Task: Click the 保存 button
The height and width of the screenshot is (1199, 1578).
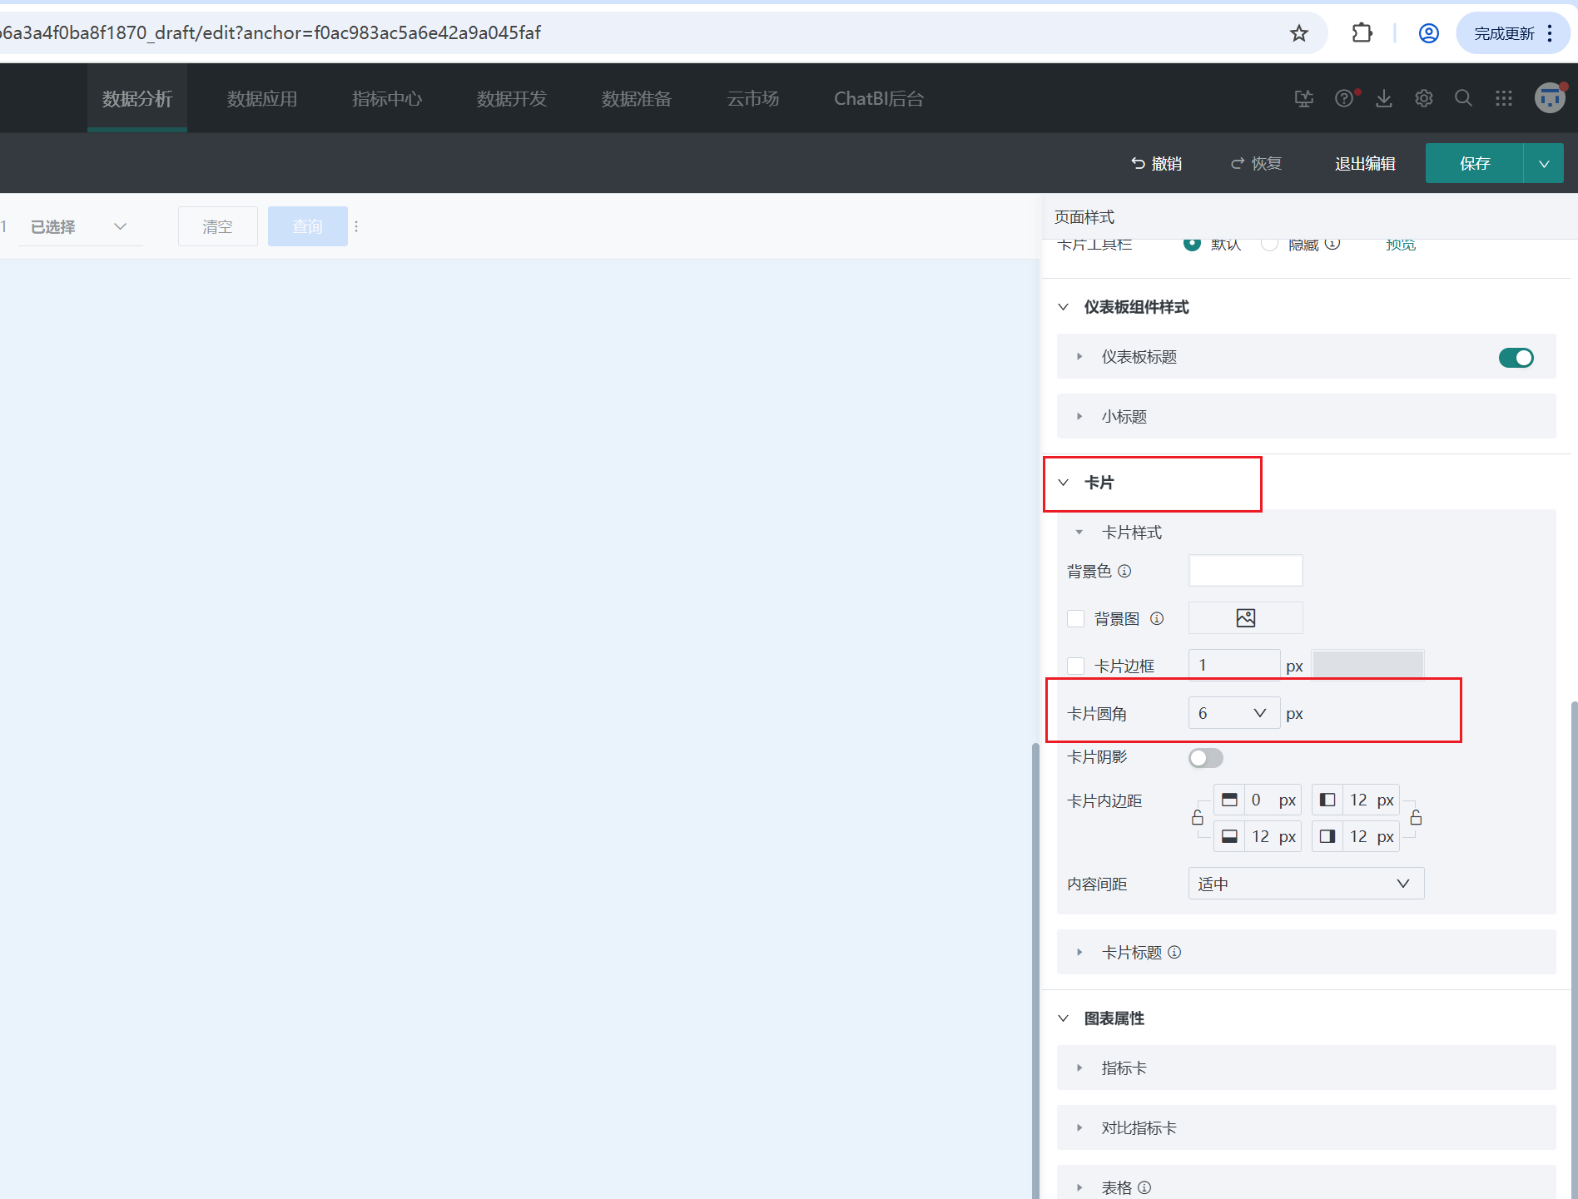Action: click(1474, 164)
